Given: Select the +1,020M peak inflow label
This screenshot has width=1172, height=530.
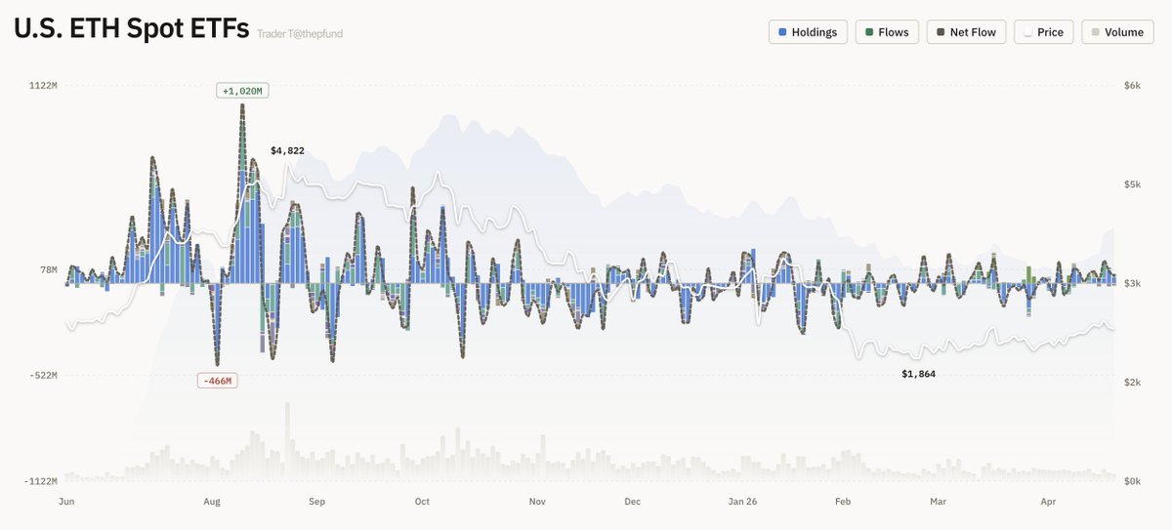Looking at the screenshot, I should (x=242, y=91).
